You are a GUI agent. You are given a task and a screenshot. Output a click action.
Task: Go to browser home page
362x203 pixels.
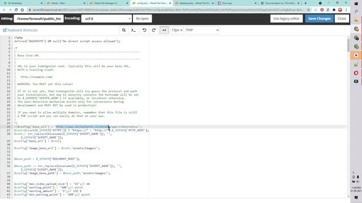[22, 10]
